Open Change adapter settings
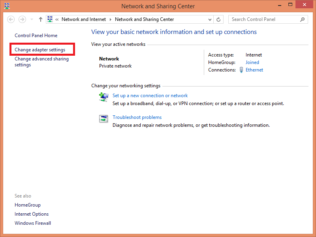 click(x=40, y=50)
